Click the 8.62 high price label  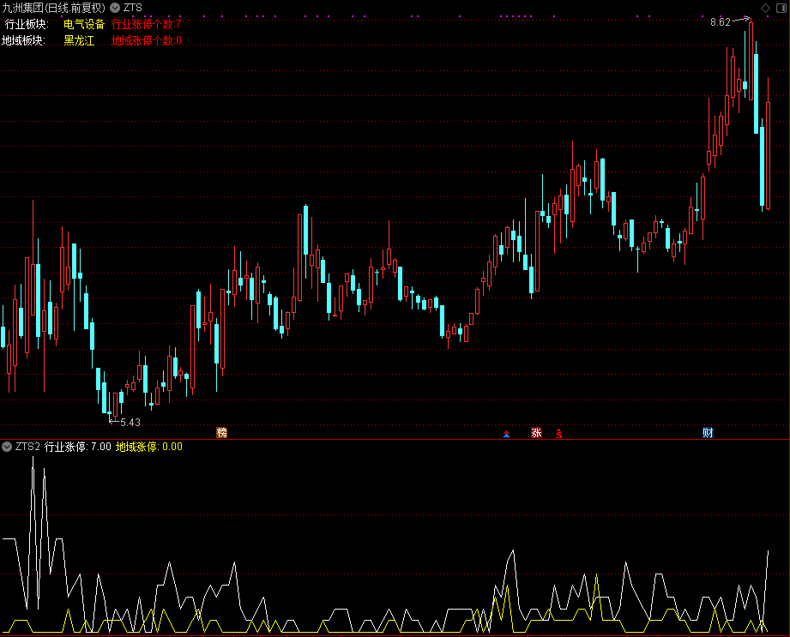pyautogui.click(x=721, y=22)
